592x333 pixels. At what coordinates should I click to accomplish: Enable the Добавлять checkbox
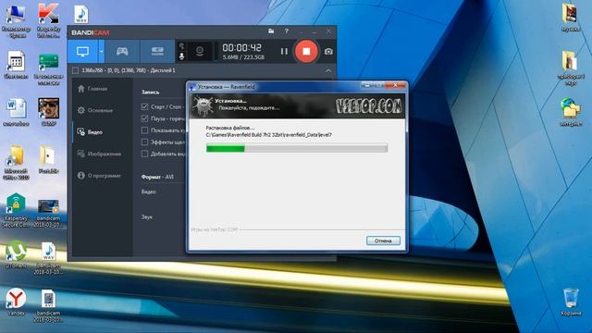pos(144,154)
